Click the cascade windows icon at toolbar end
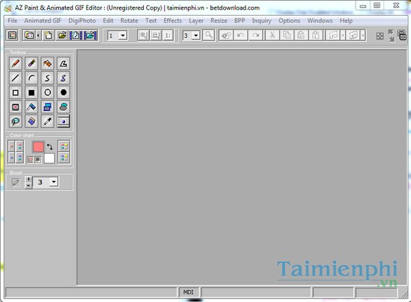The image size is (411, 302). [x=402, y=35]
